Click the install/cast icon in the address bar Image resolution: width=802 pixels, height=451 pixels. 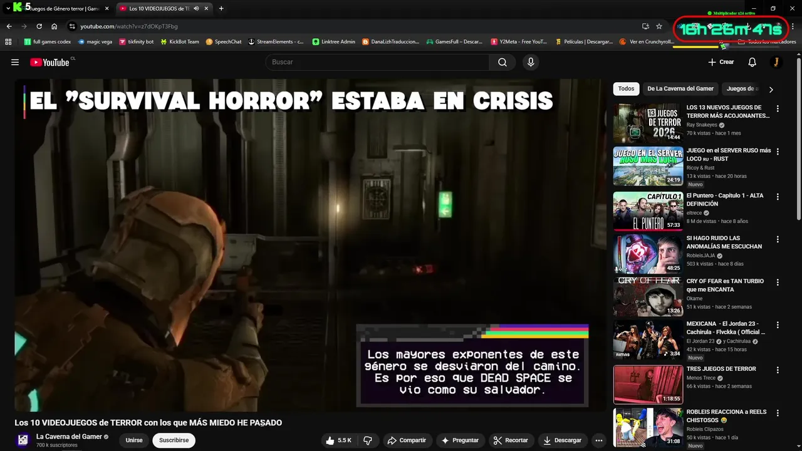click(645, 26)
